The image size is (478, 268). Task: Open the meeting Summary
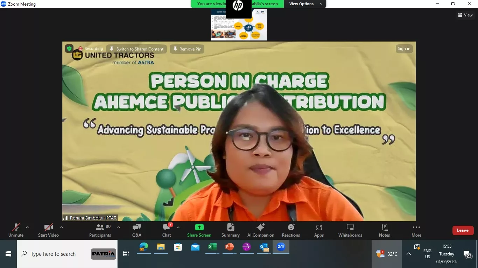(231, 230)
